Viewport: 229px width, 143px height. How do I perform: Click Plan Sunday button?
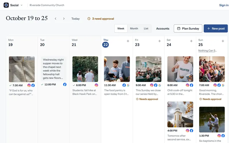tap(188, 28)
